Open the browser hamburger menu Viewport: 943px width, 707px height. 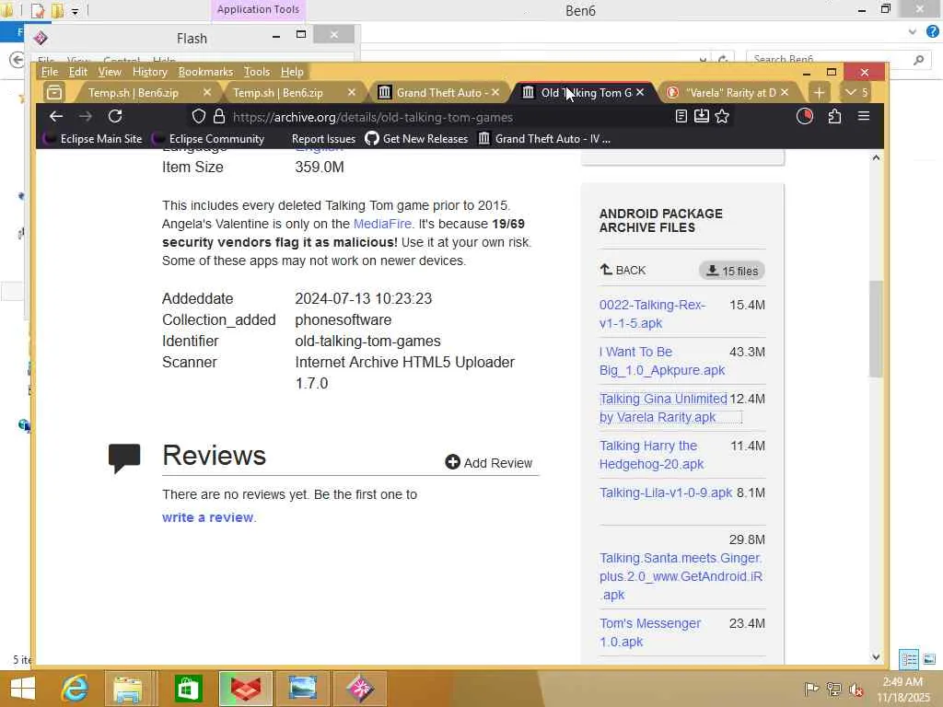click(863, 116)
